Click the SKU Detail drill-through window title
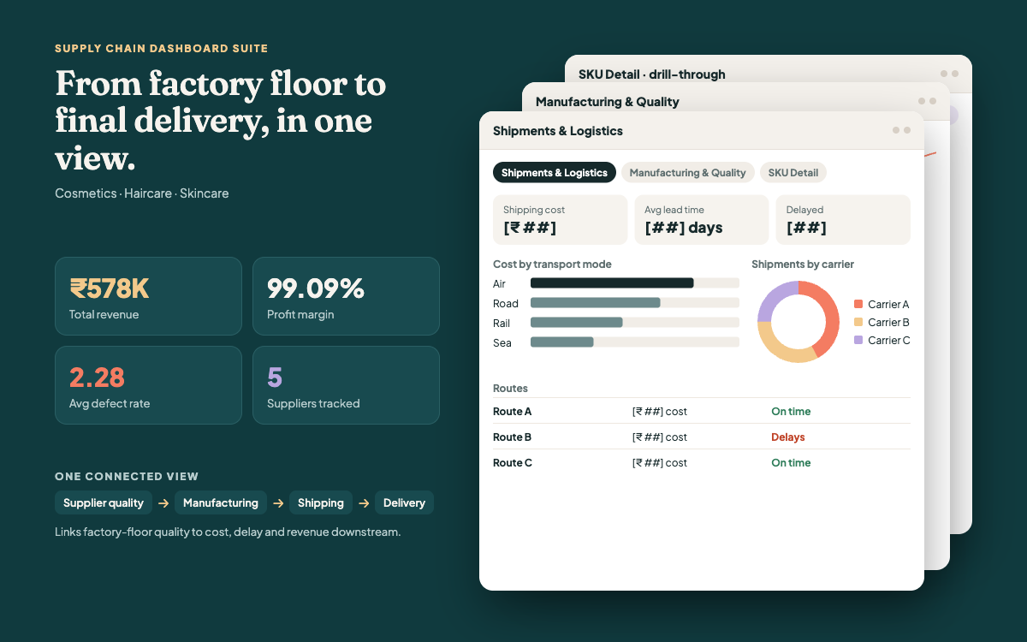The width and height of the screenshot is (1027, 642). point(652,74)
